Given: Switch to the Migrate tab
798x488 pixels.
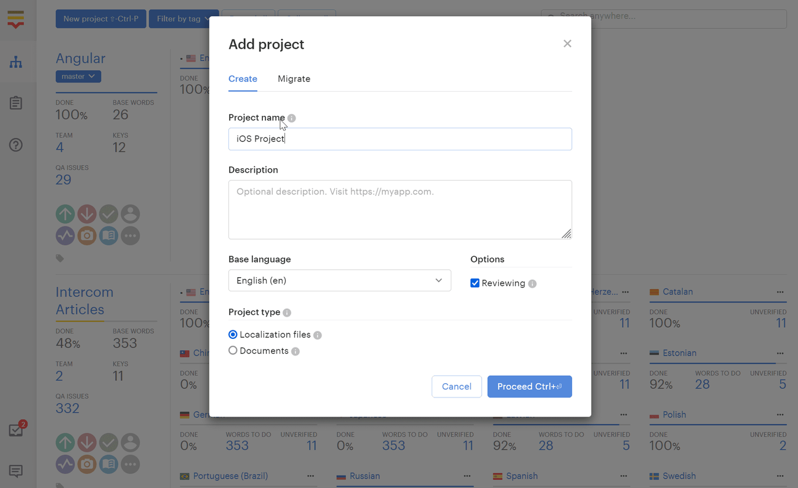Looking at the screenshot, I should 294,79.
